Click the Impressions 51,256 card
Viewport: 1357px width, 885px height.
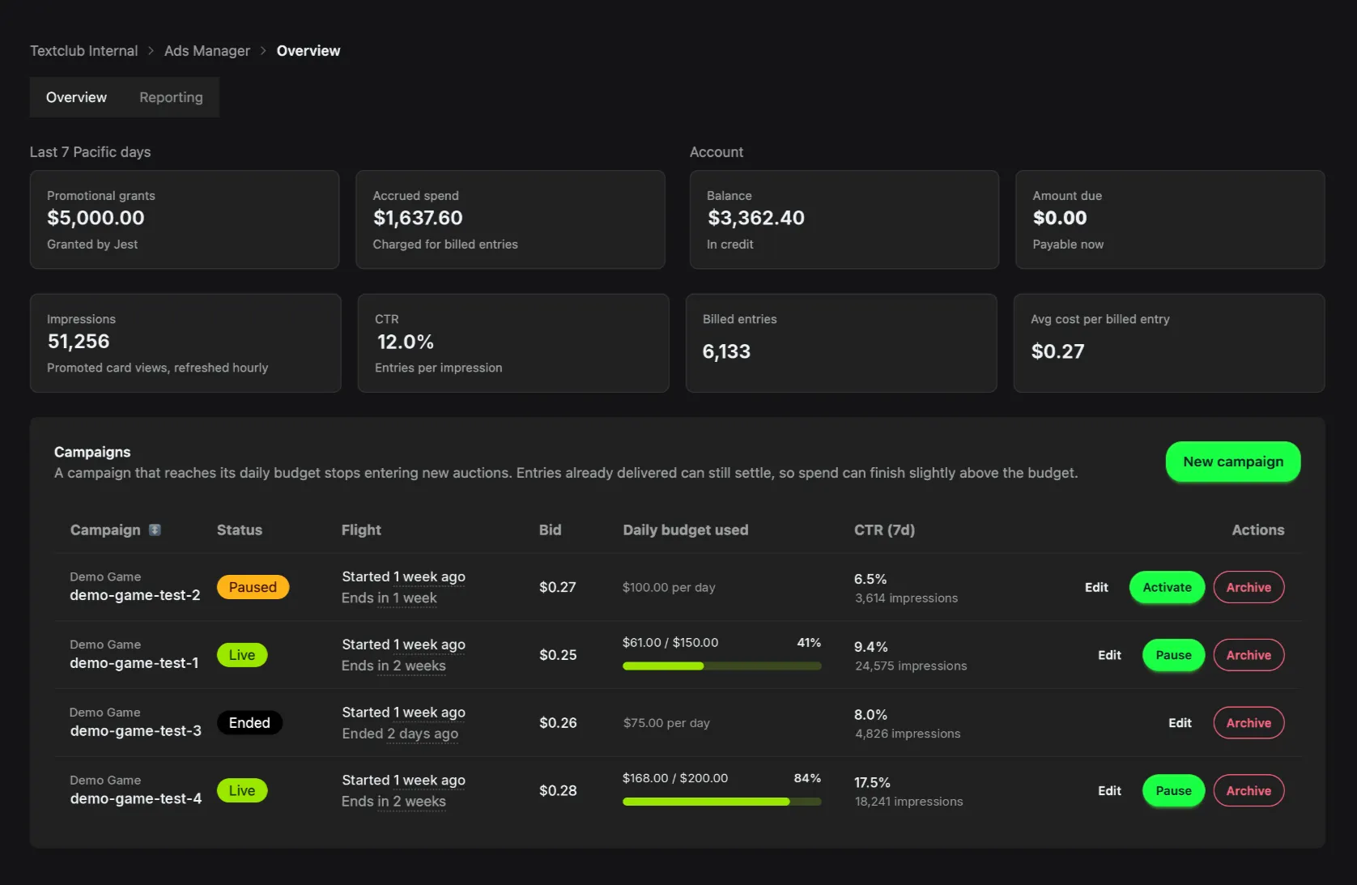(x=185, y=343)
